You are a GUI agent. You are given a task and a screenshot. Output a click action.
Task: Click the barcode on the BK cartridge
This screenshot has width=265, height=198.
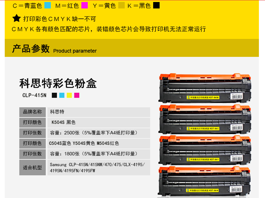[237, 97]
